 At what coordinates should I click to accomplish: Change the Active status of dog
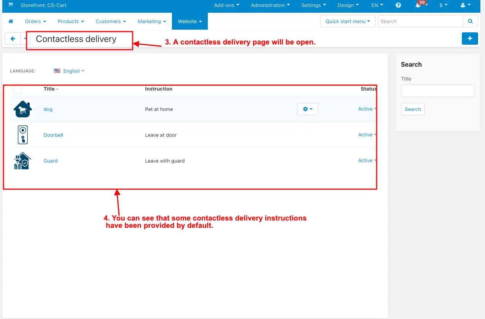pyautogui.click(x=367, y=109)
